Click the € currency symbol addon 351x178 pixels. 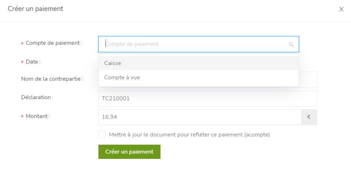[x=309, y=117]
